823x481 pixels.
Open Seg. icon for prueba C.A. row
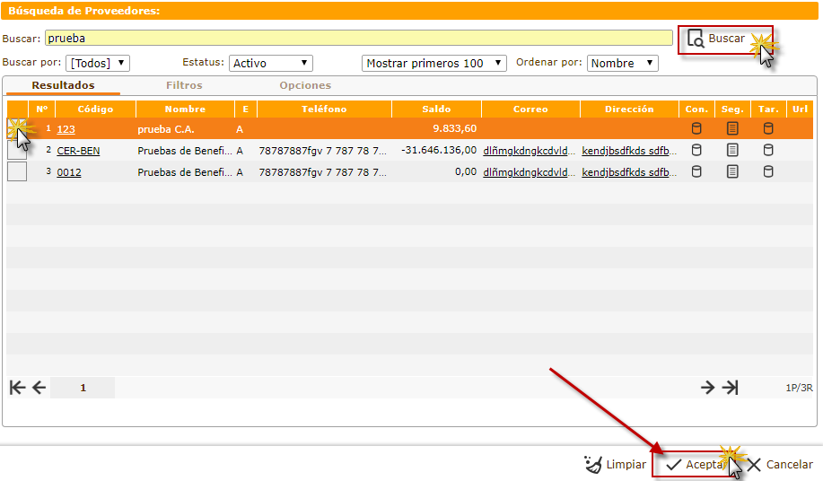732,128
